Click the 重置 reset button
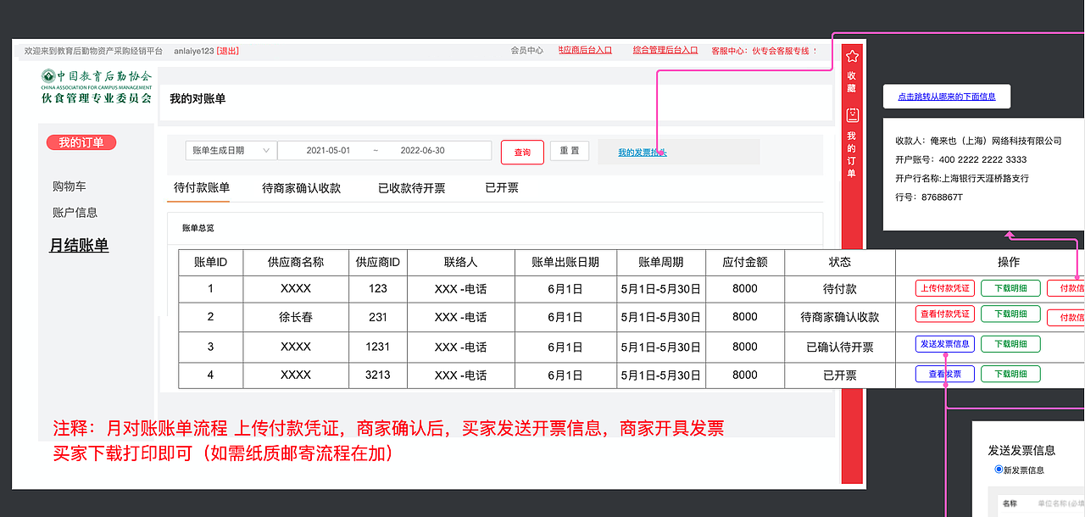The image size is (1085, 517). coord(569,150)
